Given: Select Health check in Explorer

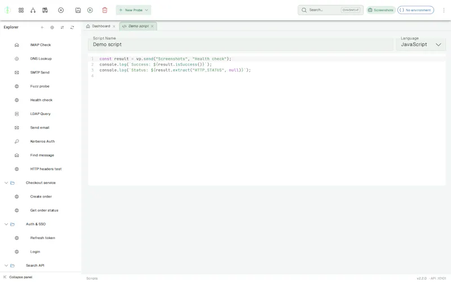Looking at the screenshot, I should pos(41,100).
